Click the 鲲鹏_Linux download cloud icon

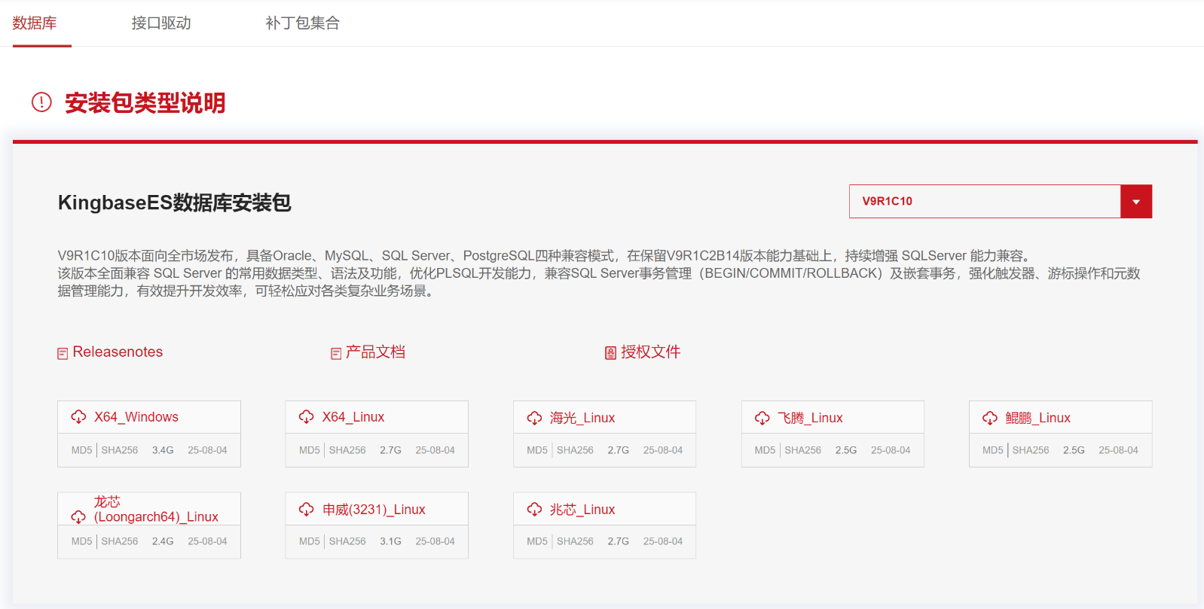(990, 418)
